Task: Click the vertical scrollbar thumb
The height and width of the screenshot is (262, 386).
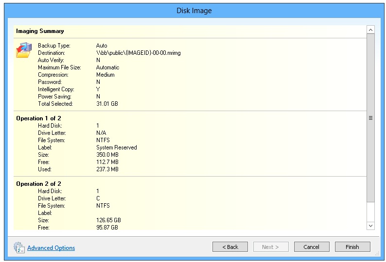Action: 370,118
